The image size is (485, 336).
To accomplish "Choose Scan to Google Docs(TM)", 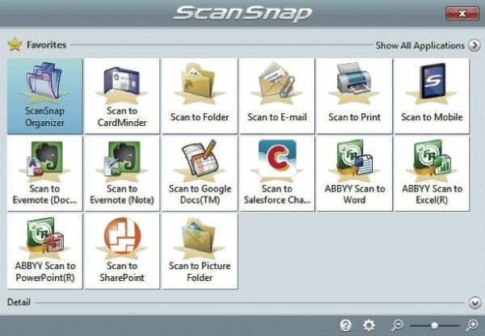I will tap(200, 174).
